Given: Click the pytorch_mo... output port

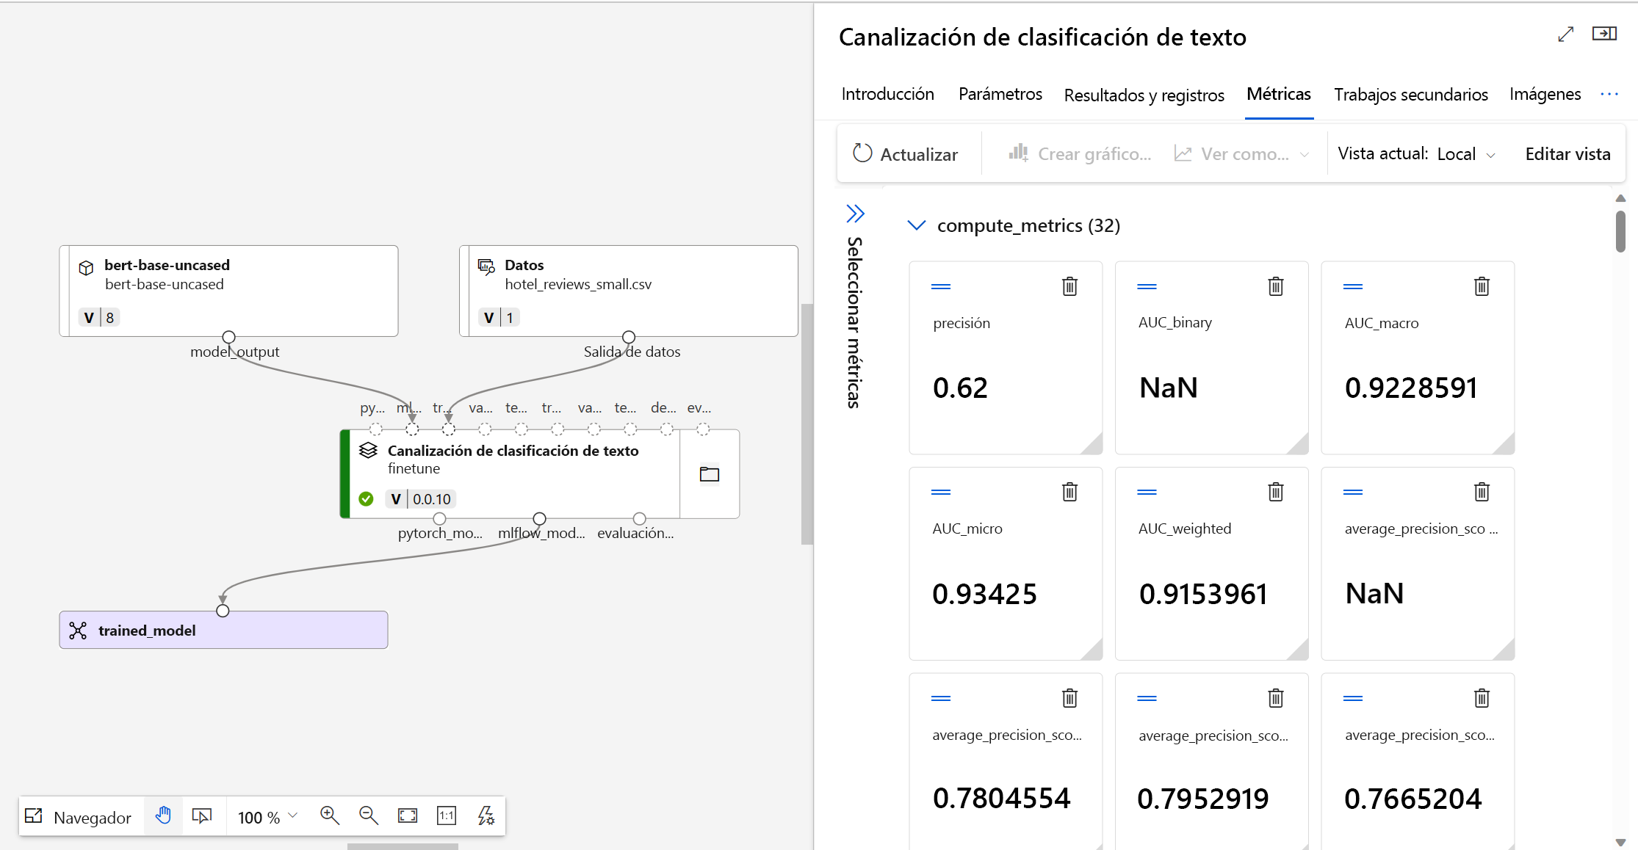Looking at the screenshot, I should (x=439, y=518).
